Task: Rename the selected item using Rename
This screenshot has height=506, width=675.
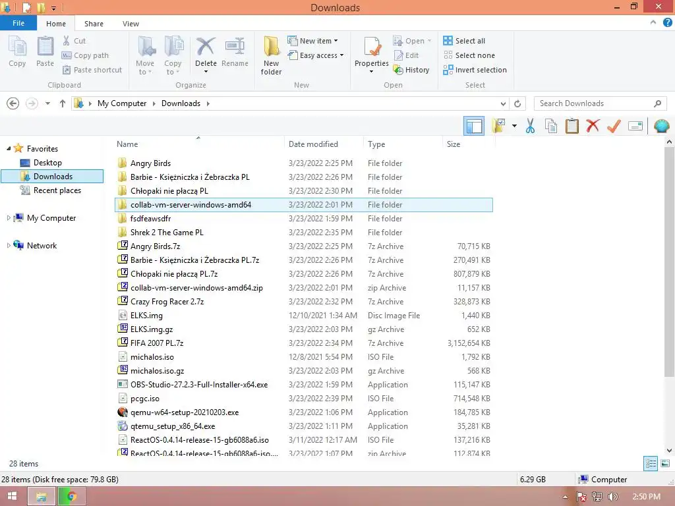Action: click(235, 51)
